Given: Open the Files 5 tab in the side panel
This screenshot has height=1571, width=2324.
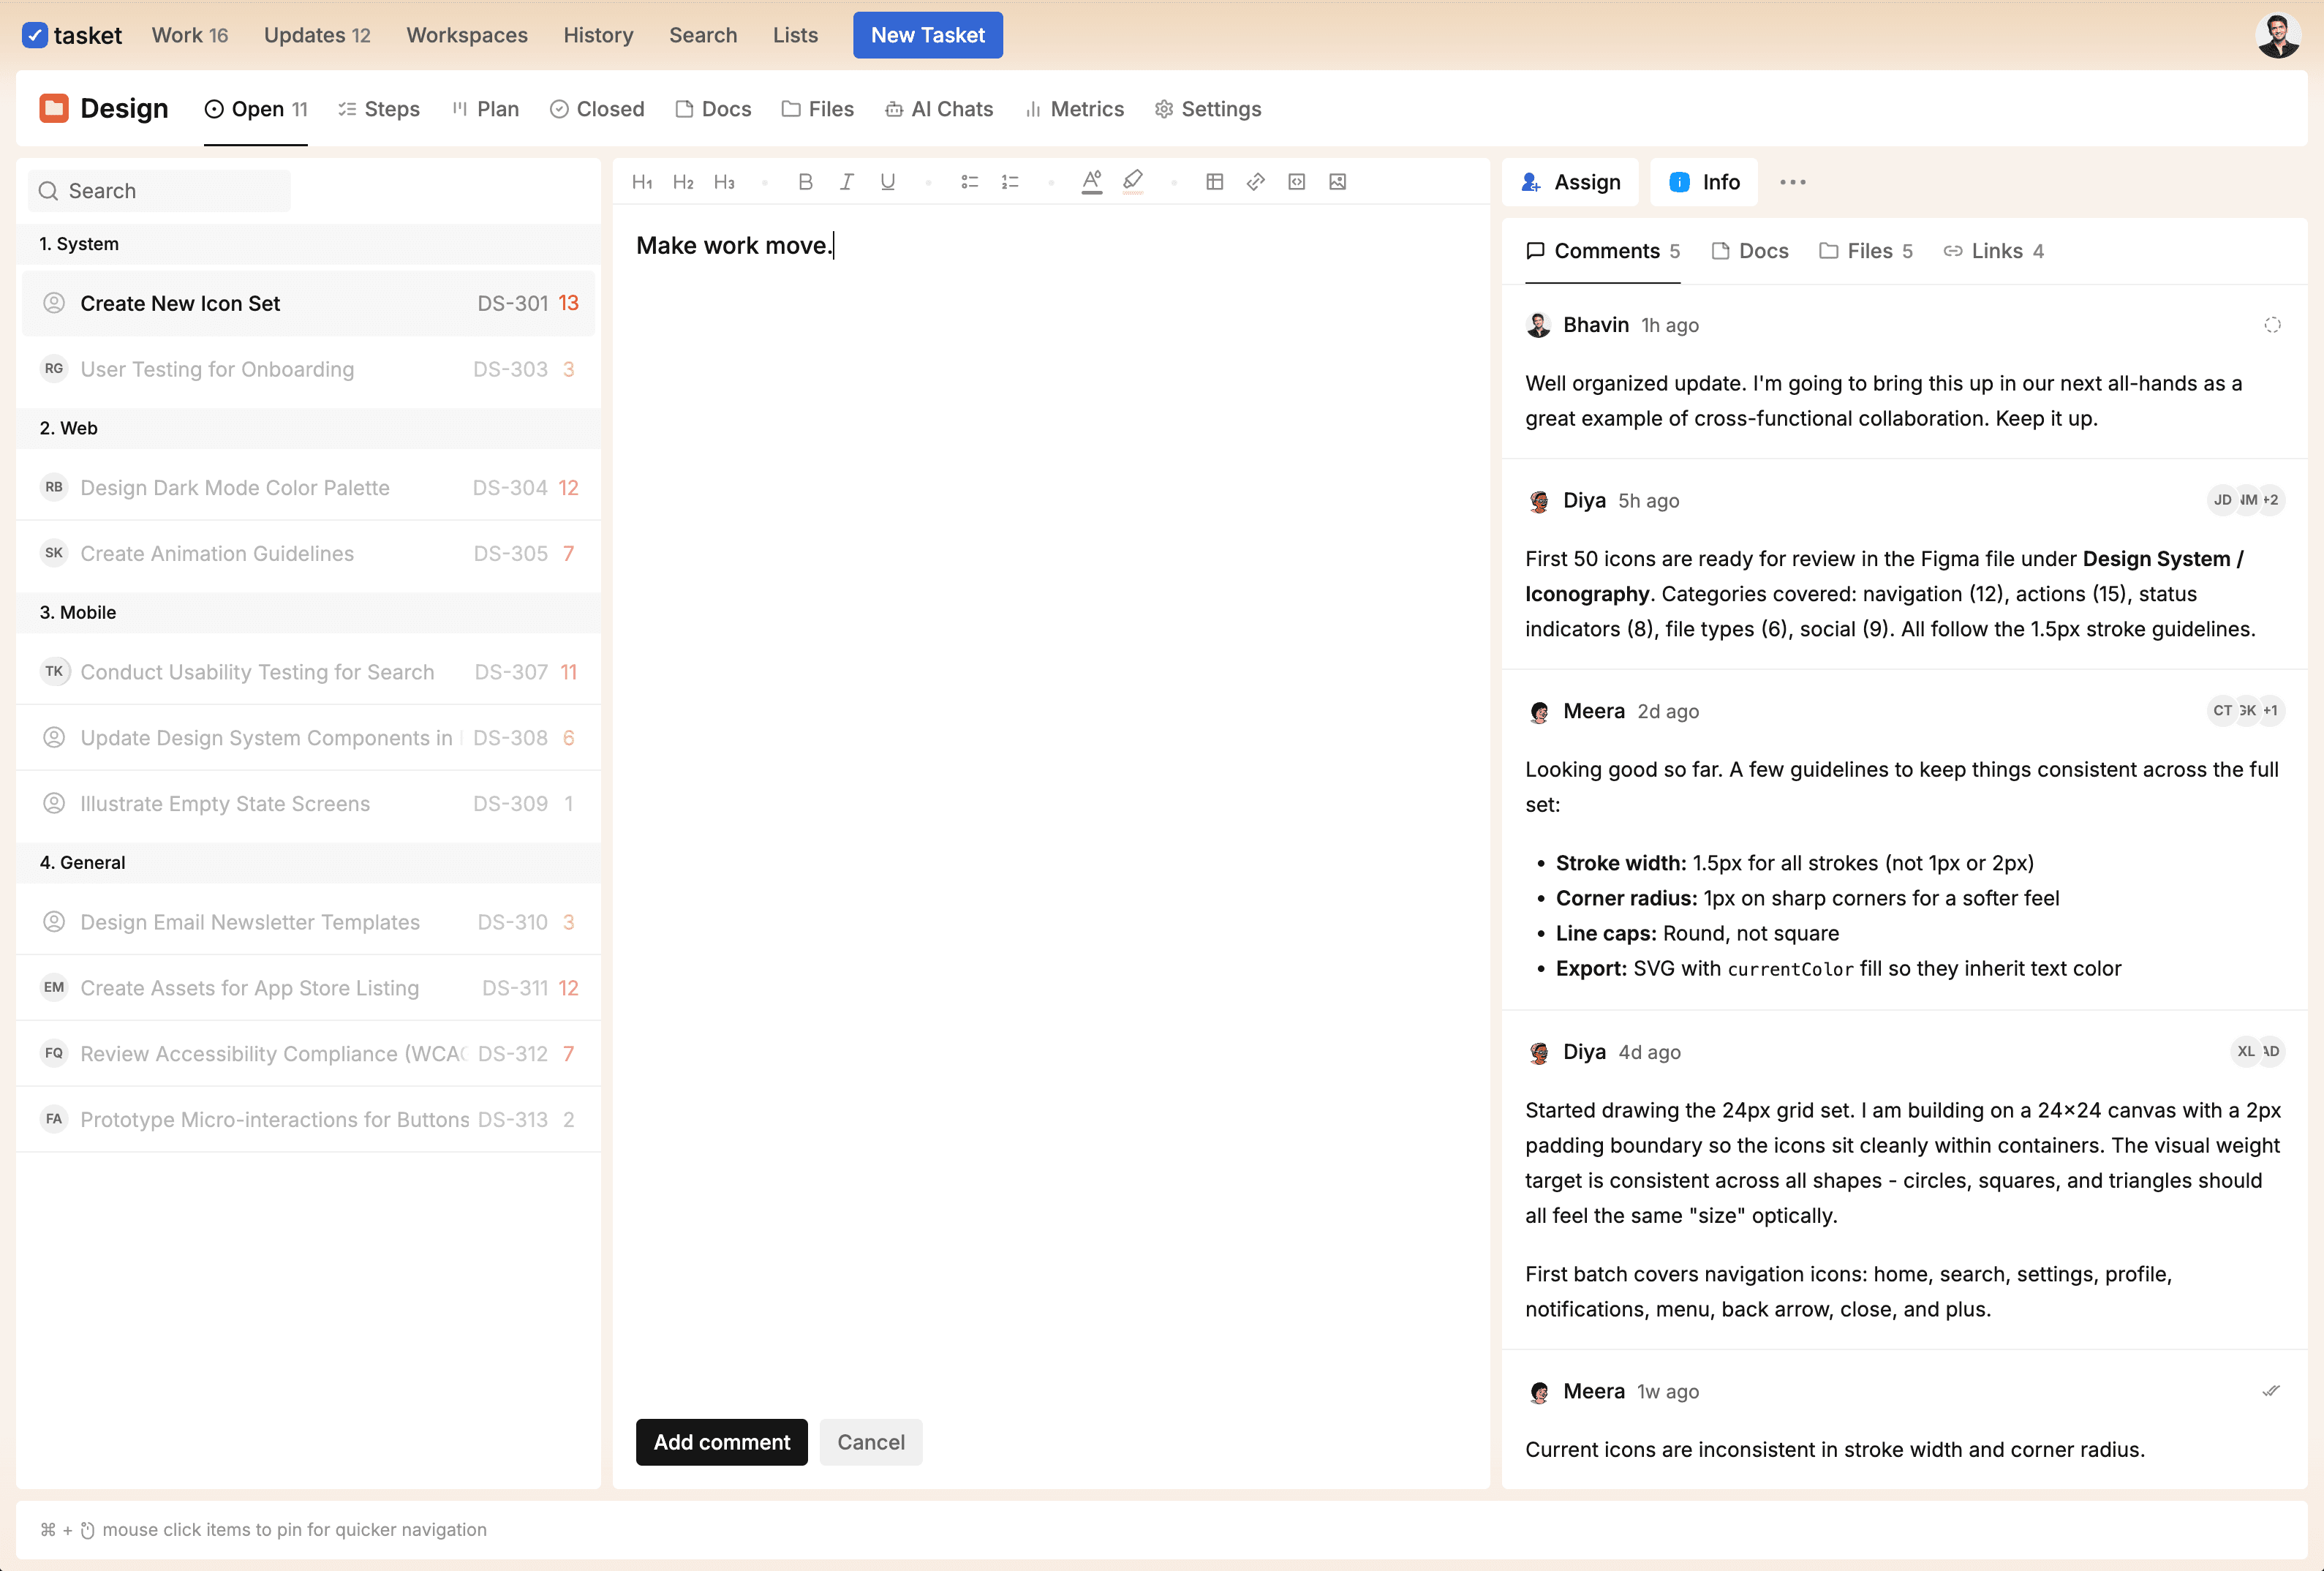Looking at the screenshot, I should point(1865,251).
